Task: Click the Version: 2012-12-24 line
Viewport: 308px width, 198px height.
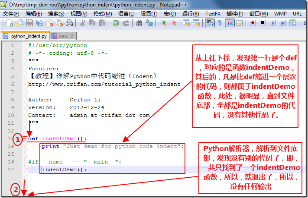Action: pos(66,107)
